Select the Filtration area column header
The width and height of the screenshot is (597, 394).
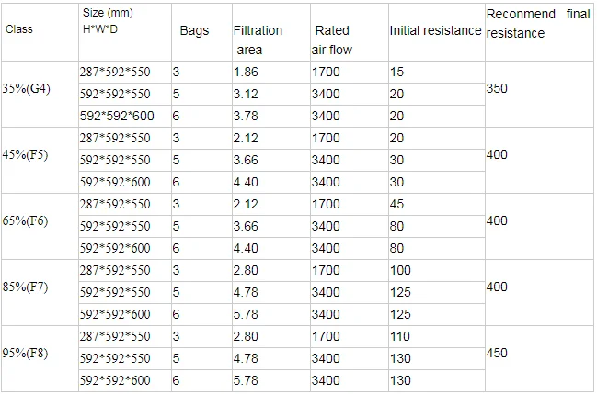(x=258, y=39)
